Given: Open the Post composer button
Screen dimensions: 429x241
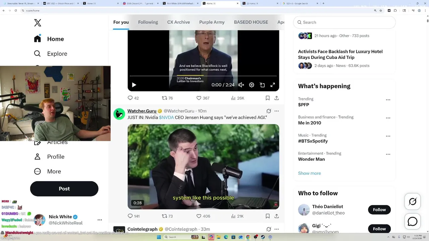Looking at the screenshot, I should pyautogui.click(x=64, y=189).
